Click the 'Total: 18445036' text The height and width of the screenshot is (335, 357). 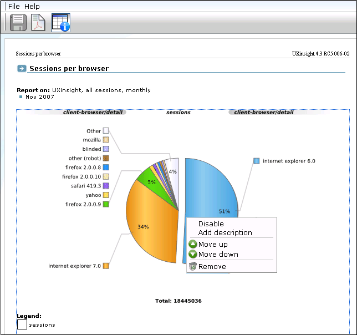pyautogui.click(x=178, y=301)
